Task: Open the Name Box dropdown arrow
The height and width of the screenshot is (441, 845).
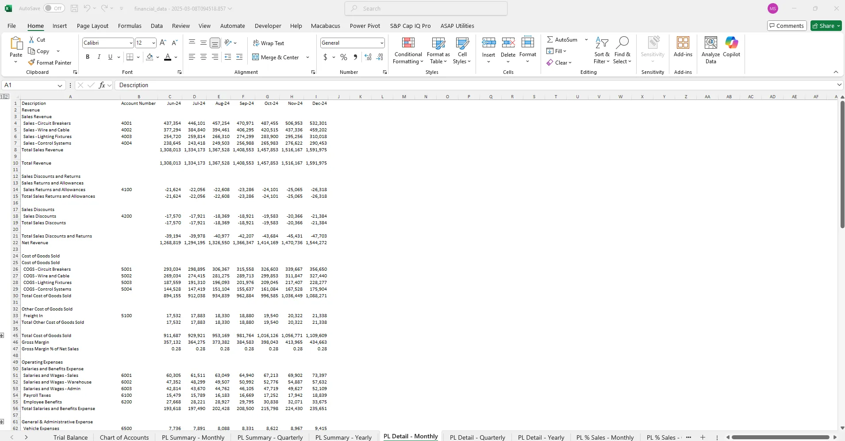Action: 60,85
